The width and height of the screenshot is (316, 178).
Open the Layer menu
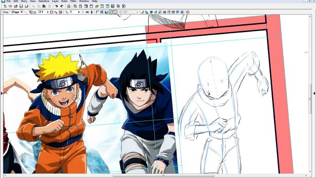(55, 1)
